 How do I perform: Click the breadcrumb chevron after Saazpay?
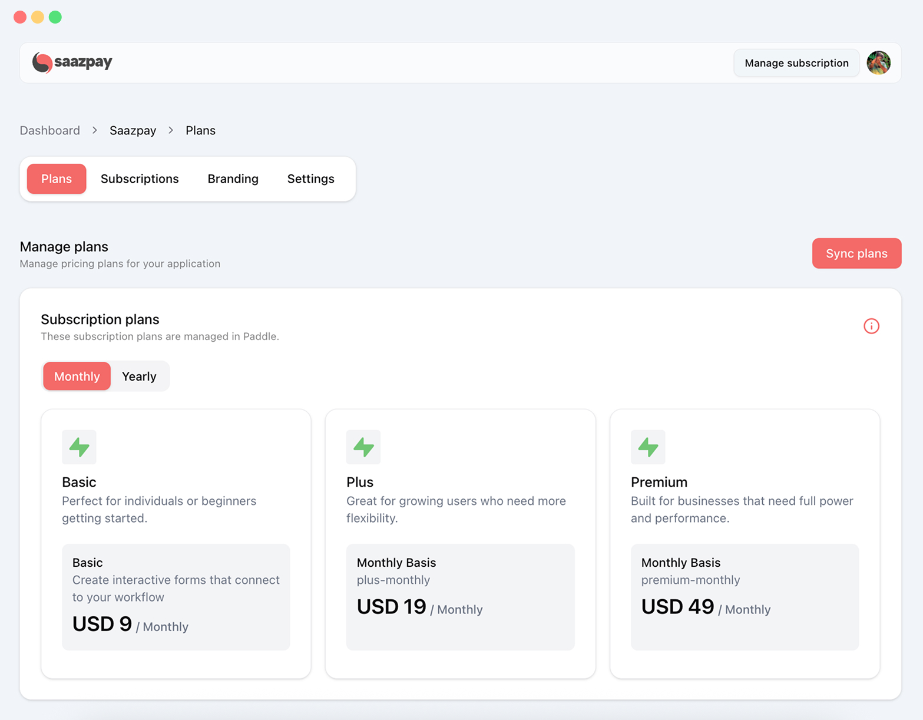(x=171, y=130)
